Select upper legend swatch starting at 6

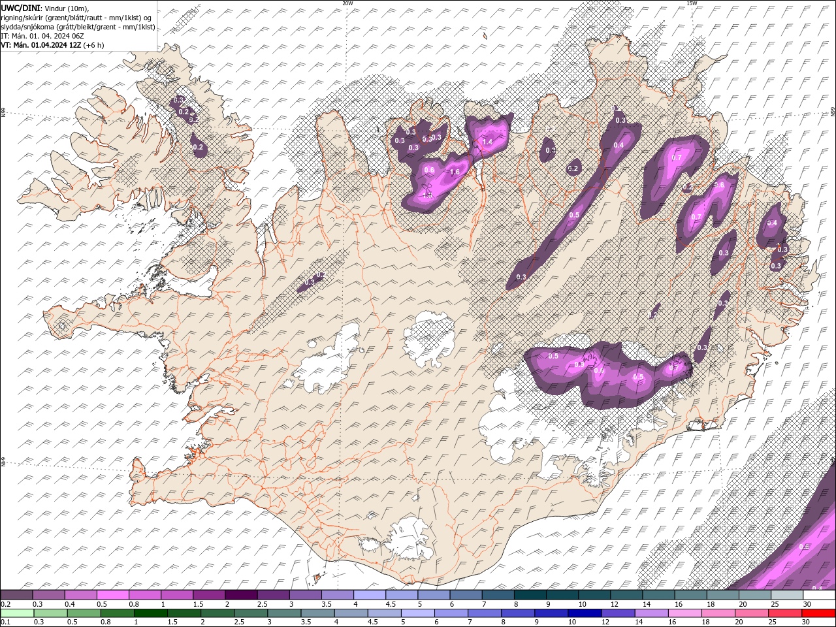[466, 595]
